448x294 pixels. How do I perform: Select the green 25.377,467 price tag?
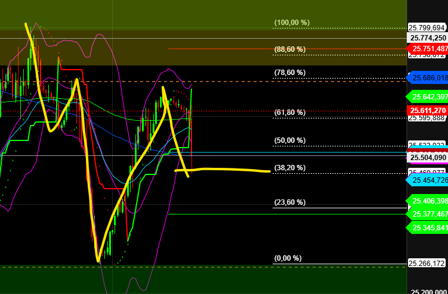tap(427, 214)
